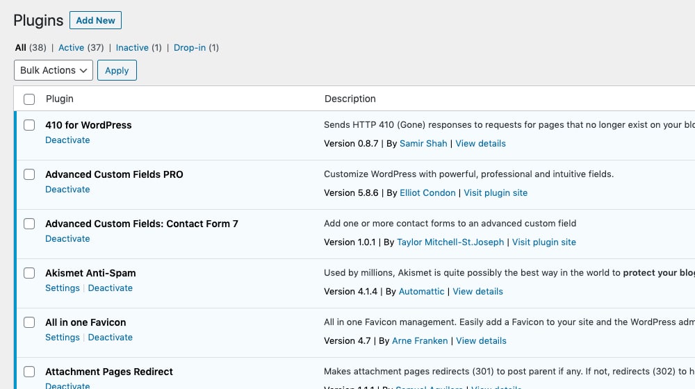Click the Version 5.8.6 text
This screenshot has width=695, height=389.
coord(351,192)
